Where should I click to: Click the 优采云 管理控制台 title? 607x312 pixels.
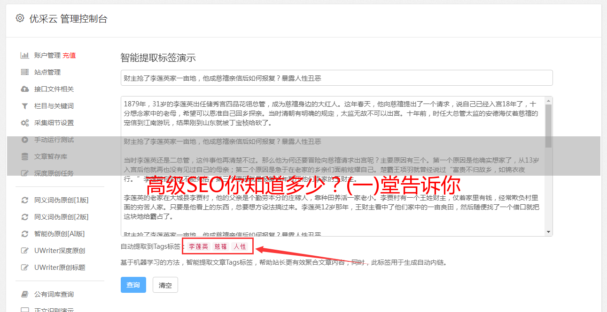click(x=68, y=19)
